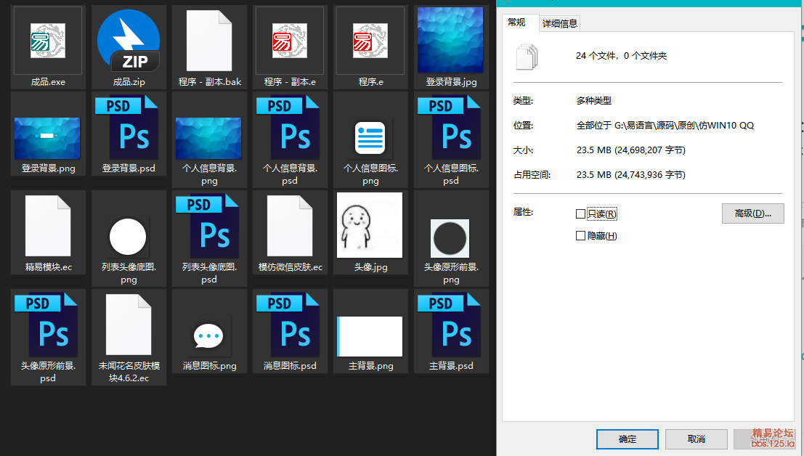Click the 登录背景.jpg image thumbnail
The width and height of the screenshot is (804, 456).
451,41
